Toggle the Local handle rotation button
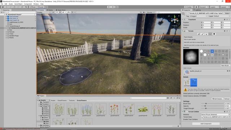Image resolution: width=231 pixels, height=130 pixels. (40, 7)
